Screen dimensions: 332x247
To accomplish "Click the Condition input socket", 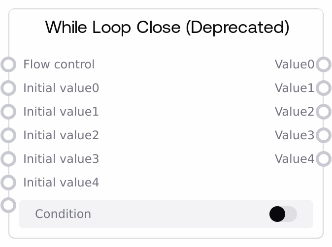I will tap(8, 204).
